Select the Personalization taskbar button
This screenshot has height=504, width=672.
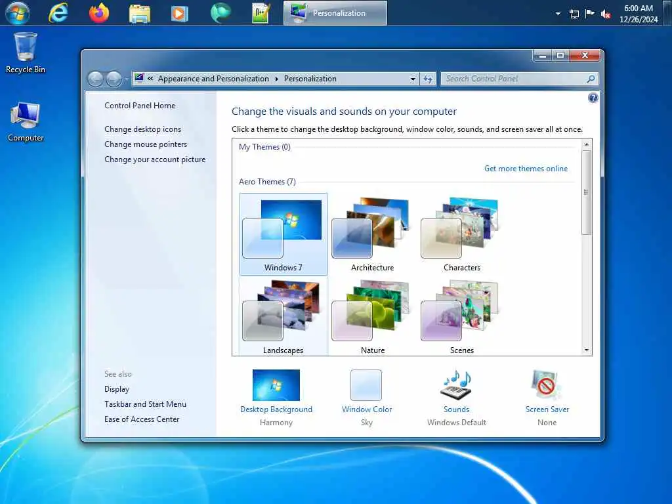[x=335, y=13]
